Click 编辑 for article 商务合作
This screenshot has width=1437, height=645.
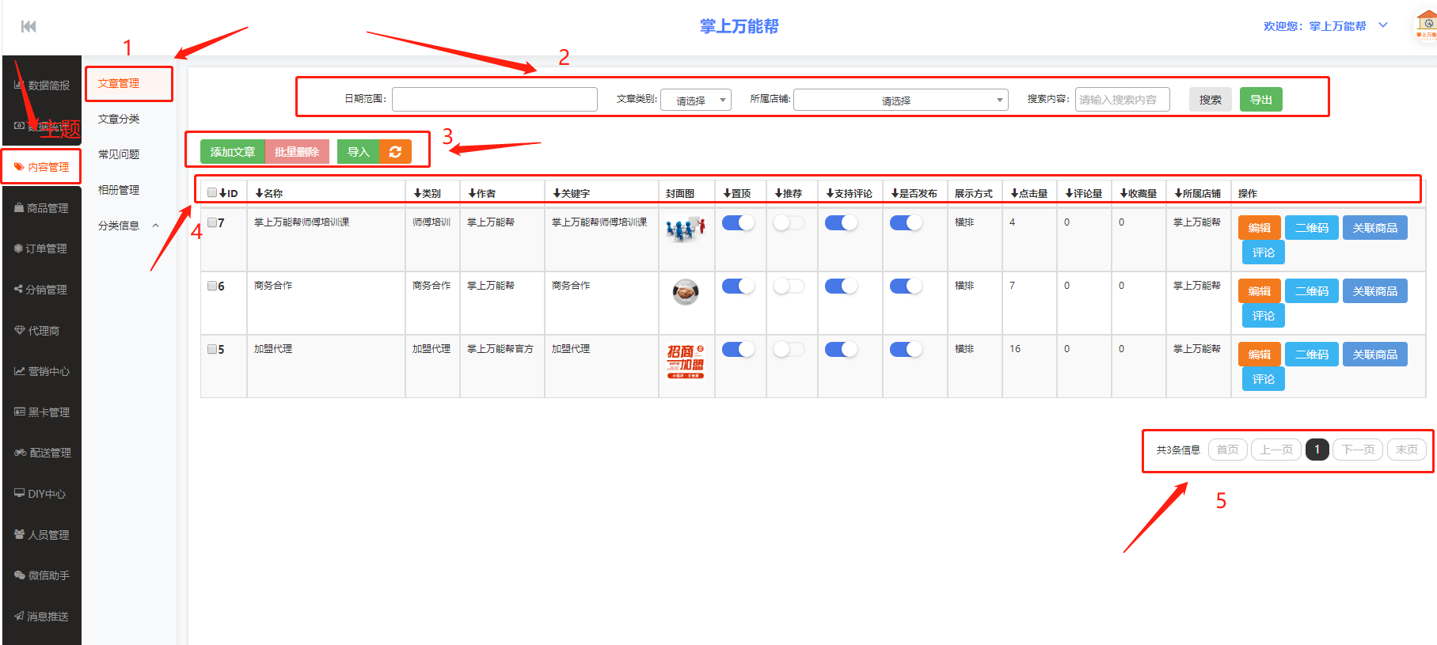[x=1259, y=291]
